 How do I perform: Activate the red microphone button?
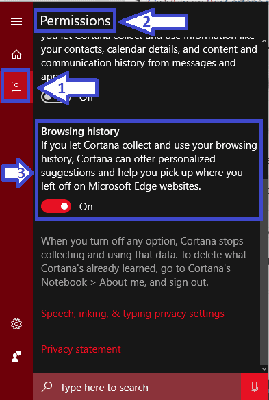(254, 387)
